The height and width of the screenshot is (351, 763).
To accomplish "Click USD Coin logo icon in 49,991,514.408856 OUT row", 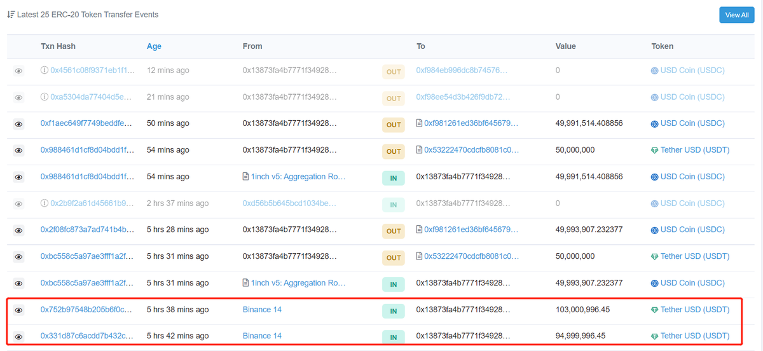I will tap(655, 124).
